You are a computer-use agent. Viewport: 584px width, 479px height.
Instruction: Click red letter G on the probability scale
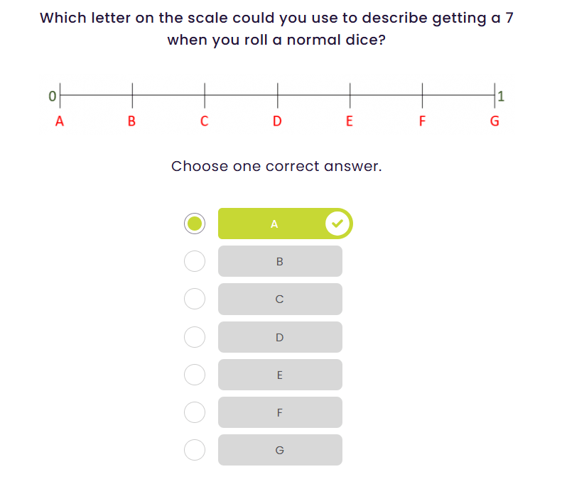tap(495, 121)
